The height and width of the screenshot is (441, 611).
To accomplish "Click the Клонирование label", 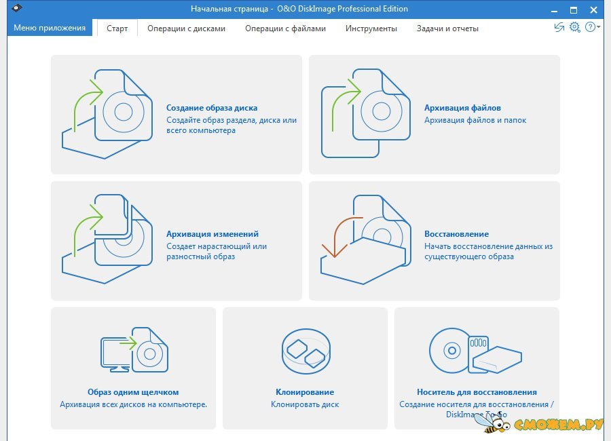I will [x=305, y=392].
